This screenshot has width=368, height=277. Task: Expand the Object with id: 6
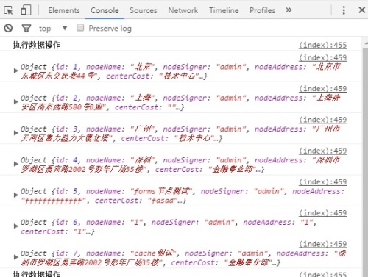click(x=15, y=226)
